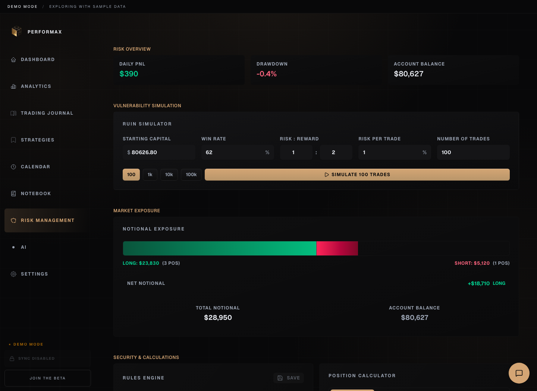Click the Settings gear icon
This screenshot has height=391, width=537.
pos(13,274)
